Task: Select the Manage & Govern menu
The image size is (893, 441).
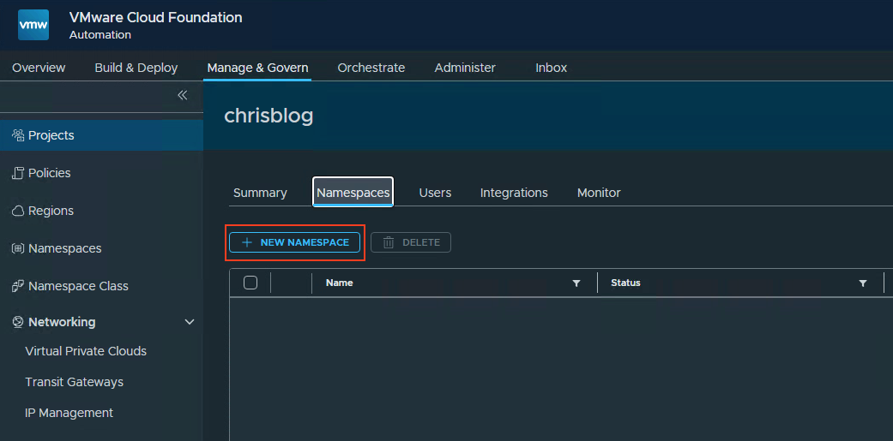Action: click(257, 68)
